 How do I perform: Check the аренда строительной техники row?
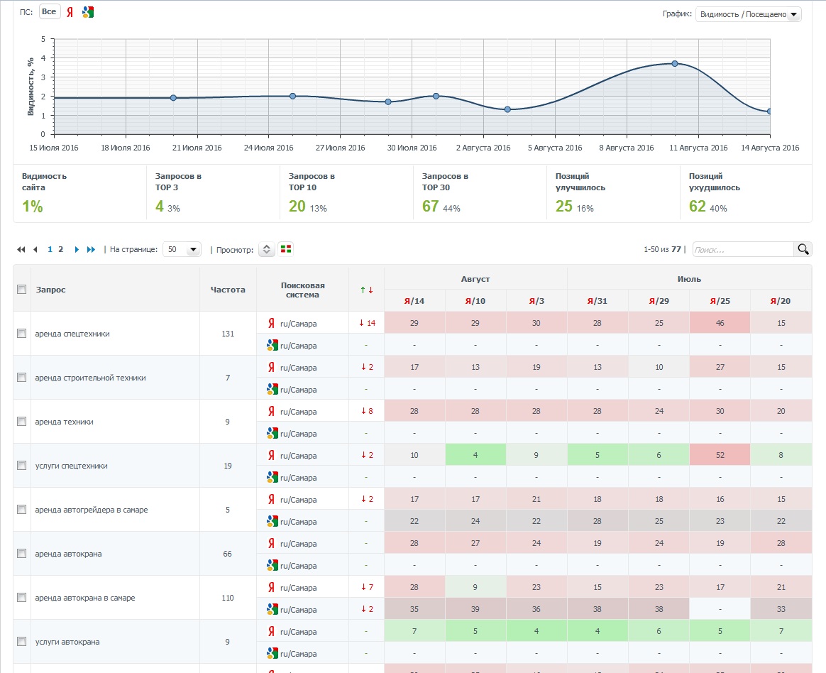tap(21, 378)
